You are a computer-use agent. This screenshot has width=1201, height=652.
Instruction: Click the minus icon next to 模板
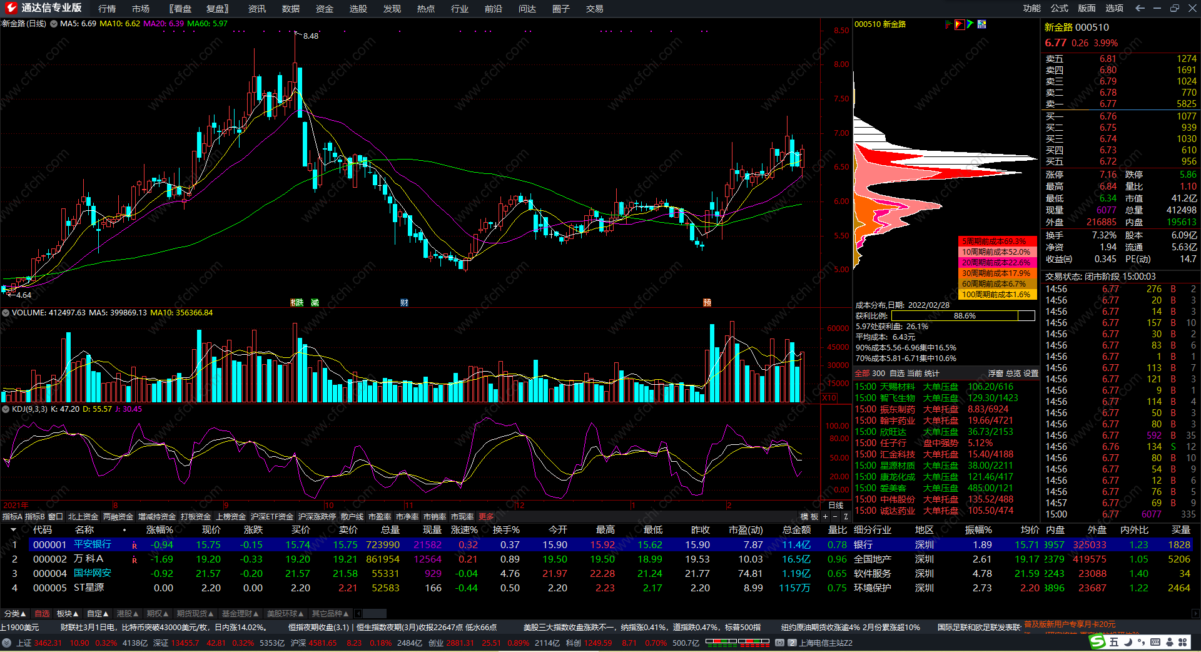pos(835,517)
